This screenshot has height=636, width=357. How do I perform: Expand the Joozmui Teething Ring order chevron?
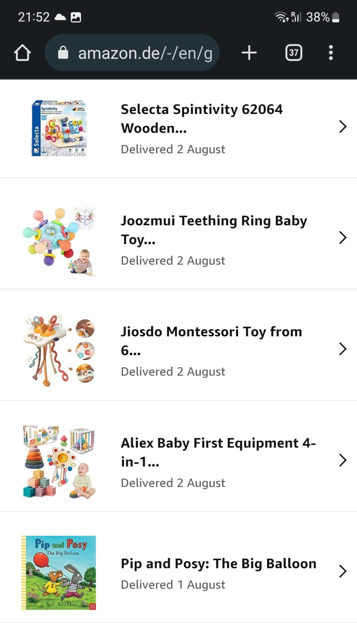[x=342, y=238]
